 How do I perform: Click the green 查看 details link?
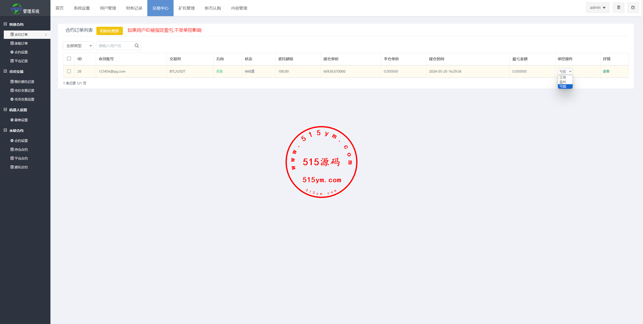[606, 71]
